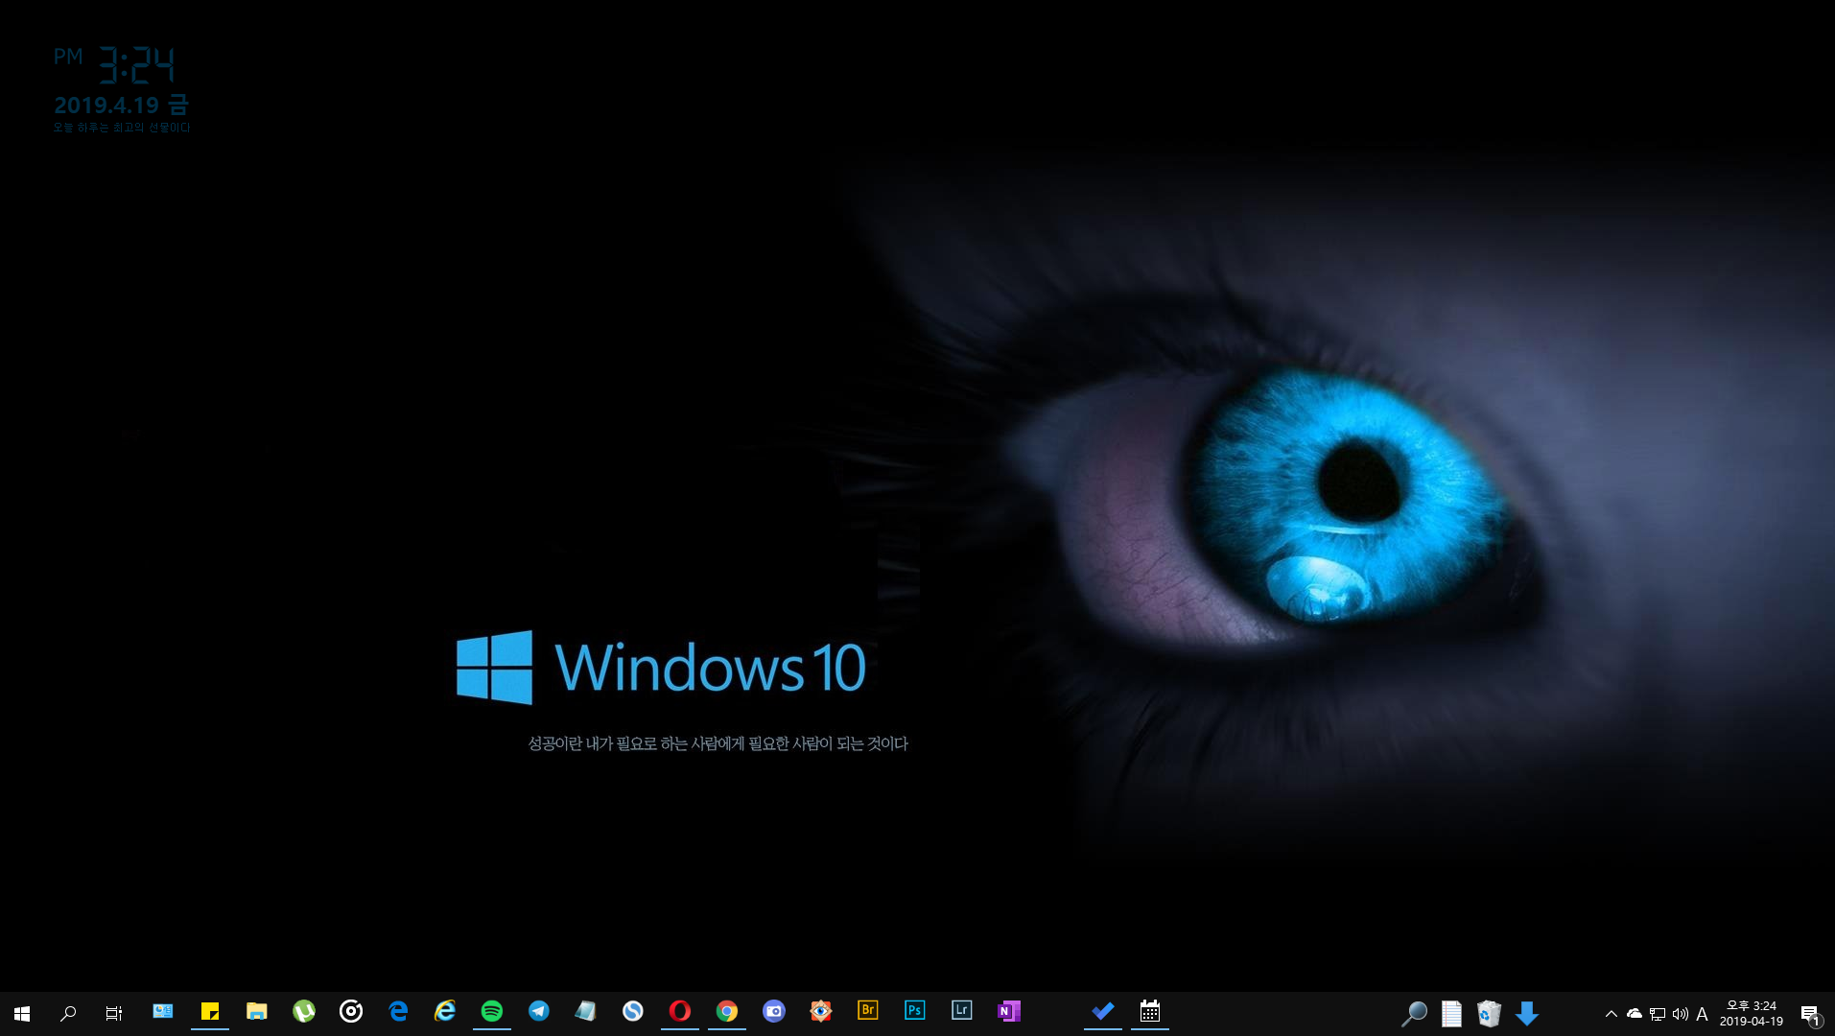This screenshot has height=1036, width=1835.
Task: Expand hidden system tray icons
Action: [x=1612, y=1014]
